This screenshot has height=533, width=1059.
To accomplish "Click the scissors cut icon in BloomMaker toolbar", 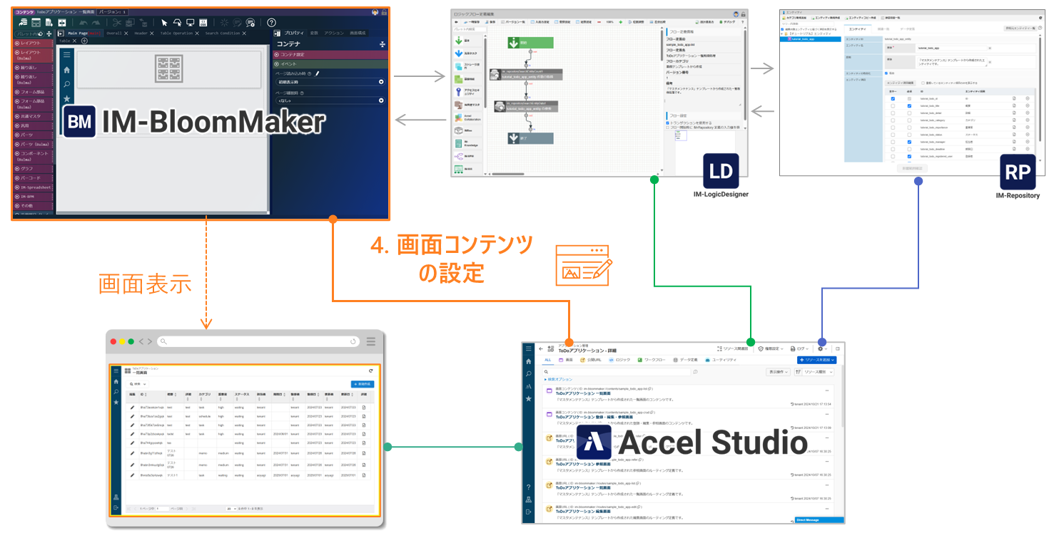I will [x=117, y=23].
